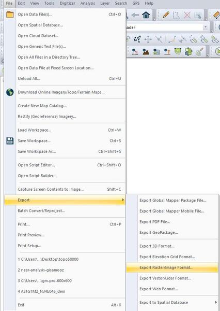Choose Batch Convert/Reproject...
The width and height of the screenshot is (220, 311).
click(x=65, y=210)
